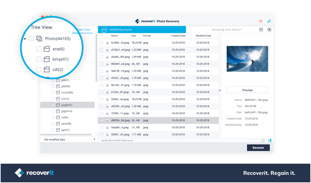Image resolution: width=311 pixels, height=183 pixels.
Task: Pause the scan with the pause icon
Action: click(x=261, y=30)
